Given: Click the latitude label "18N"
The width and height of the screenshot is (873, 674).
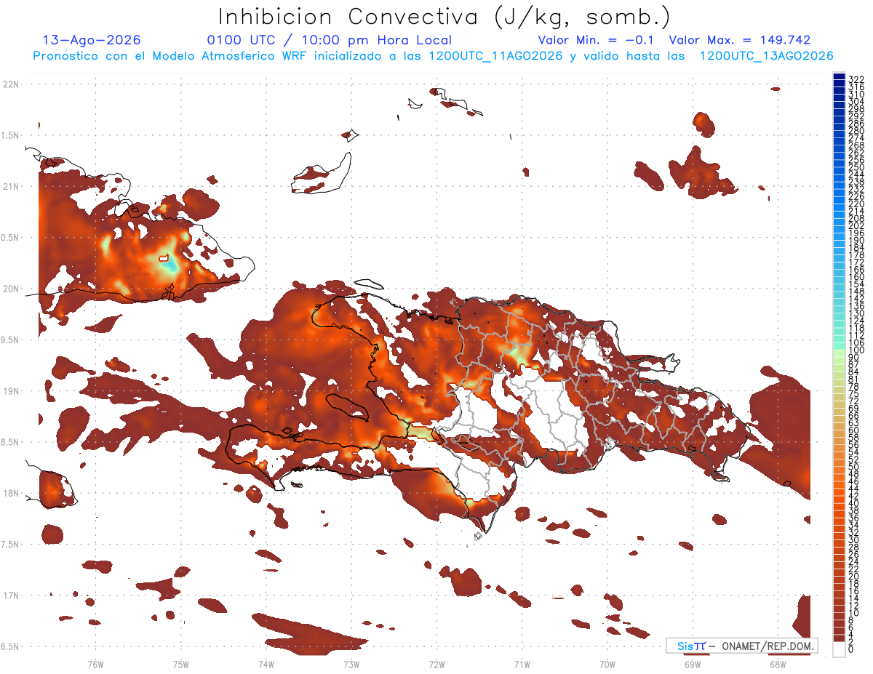Looking at the screenshot, I should point(10,493).
